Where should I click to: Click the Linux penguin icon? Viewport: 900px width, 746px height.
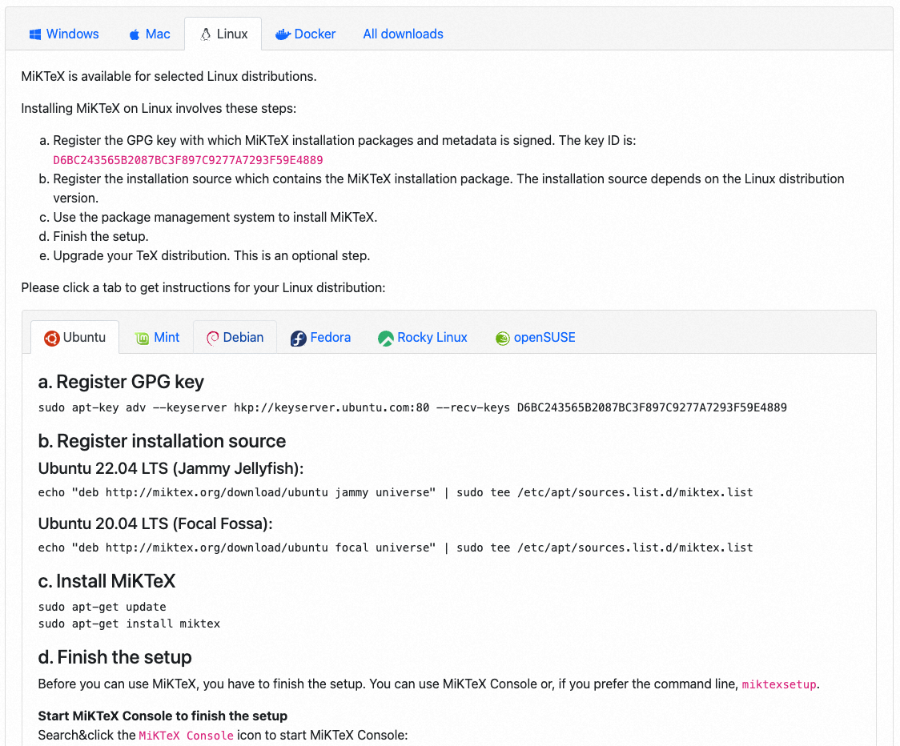coord(206,34)
